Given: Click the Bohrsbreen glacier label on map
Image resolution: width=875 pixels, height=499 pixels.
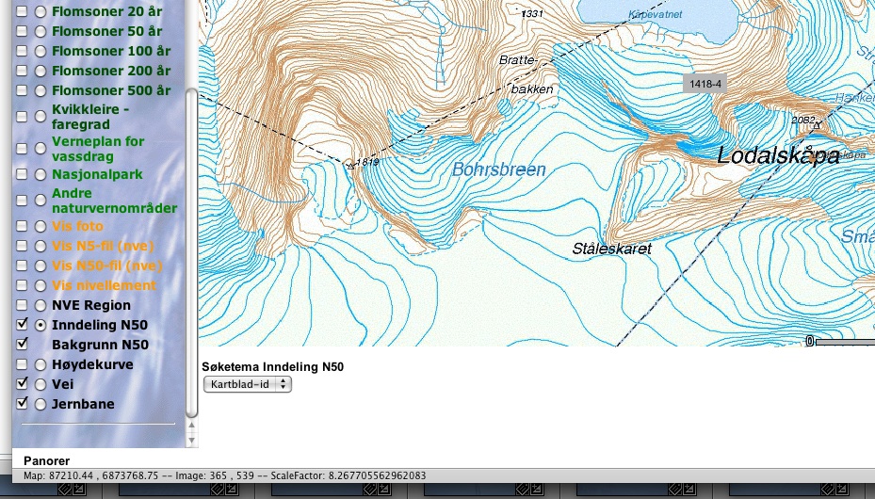Looking at the screenshot, I should coord(498,170).
